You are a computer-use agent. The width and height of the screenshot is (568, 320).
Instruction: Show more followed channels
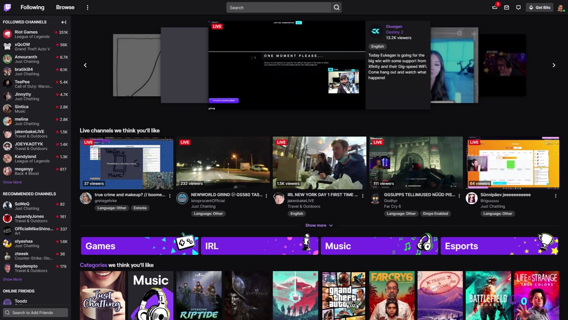click(12, 182)
